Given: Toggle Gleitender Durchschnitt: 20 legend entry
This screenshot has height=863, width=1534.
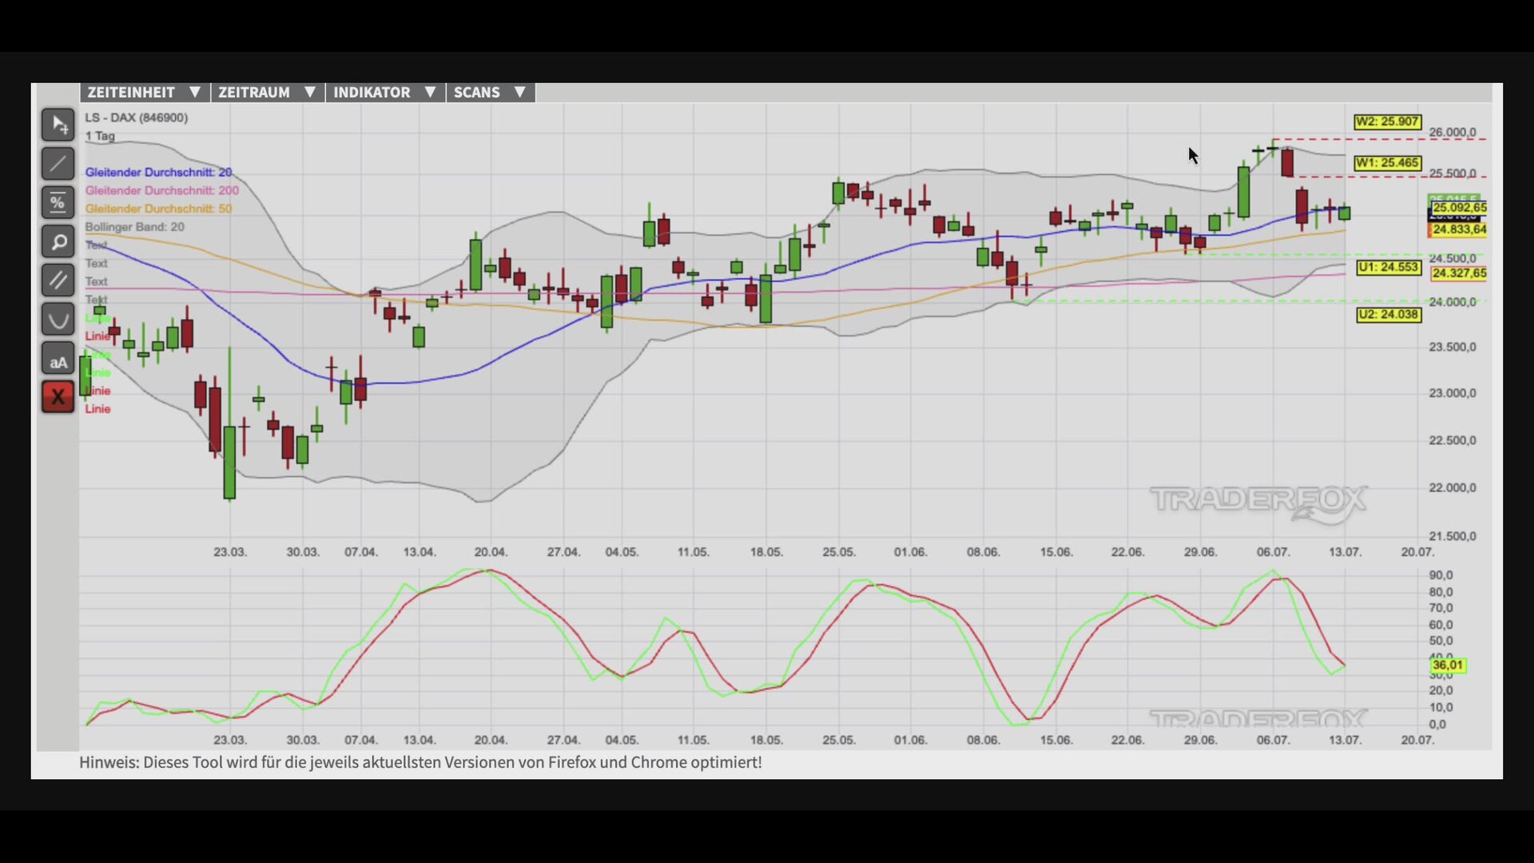Looking at the screenshot, I should [x=158, y=173].
